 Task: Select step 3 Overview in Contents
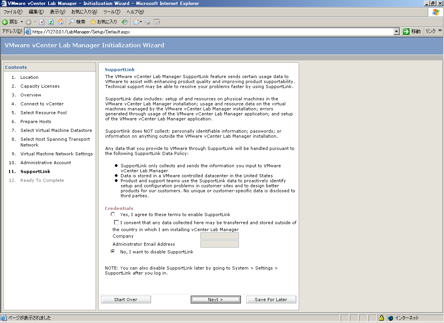point(31,95)
